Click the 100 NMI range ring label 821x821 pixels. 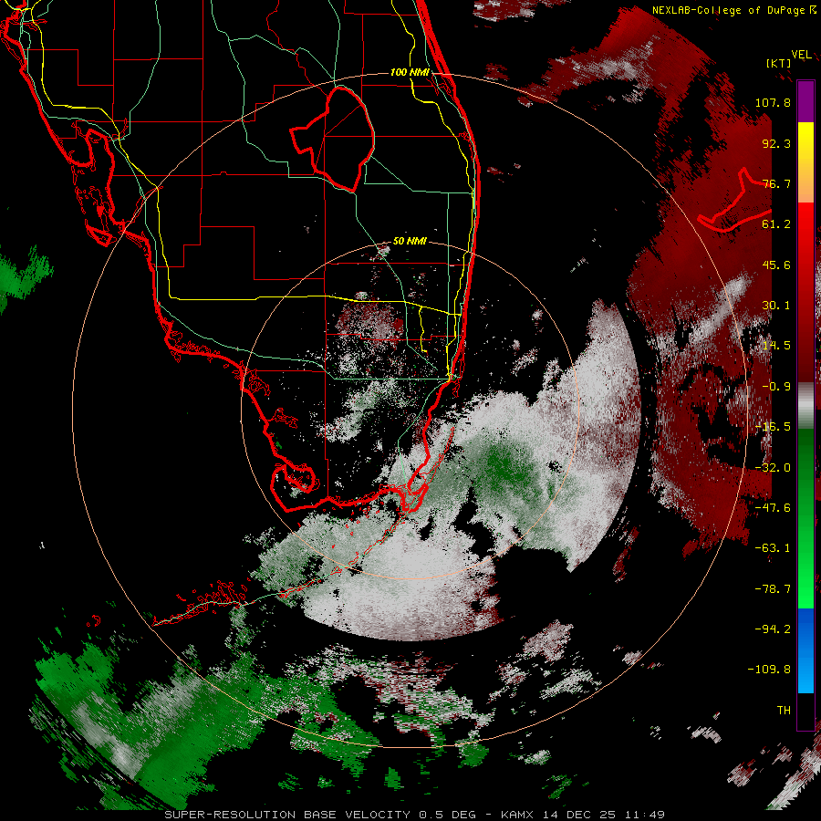[x=410, y=72]
